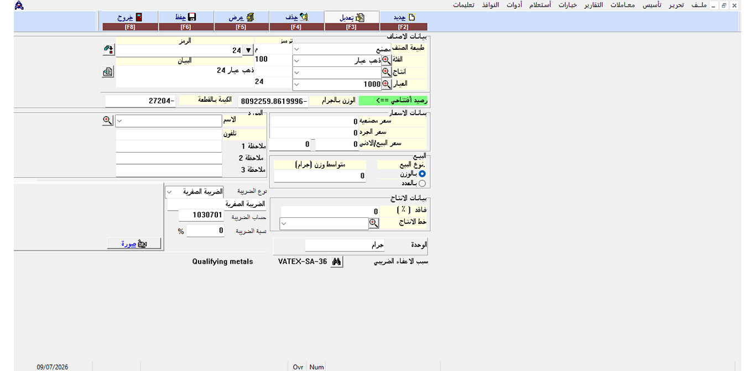Viewport: 755px width, 371px height.
Task: Click the New (جديد) F2 toolbar button
Action: coord(403,21)
